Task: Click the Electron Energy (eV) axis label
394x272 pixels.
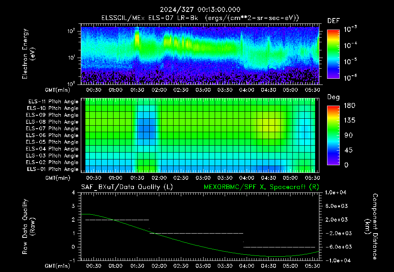Action: click(28, 54)
